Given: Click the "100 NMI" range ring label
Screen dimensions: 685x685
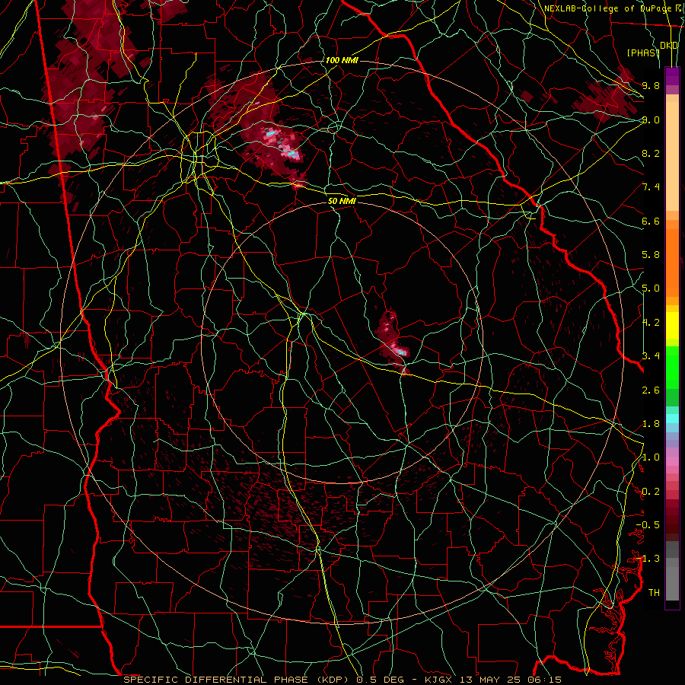Looking at the screenshot, I should (342, 60).
